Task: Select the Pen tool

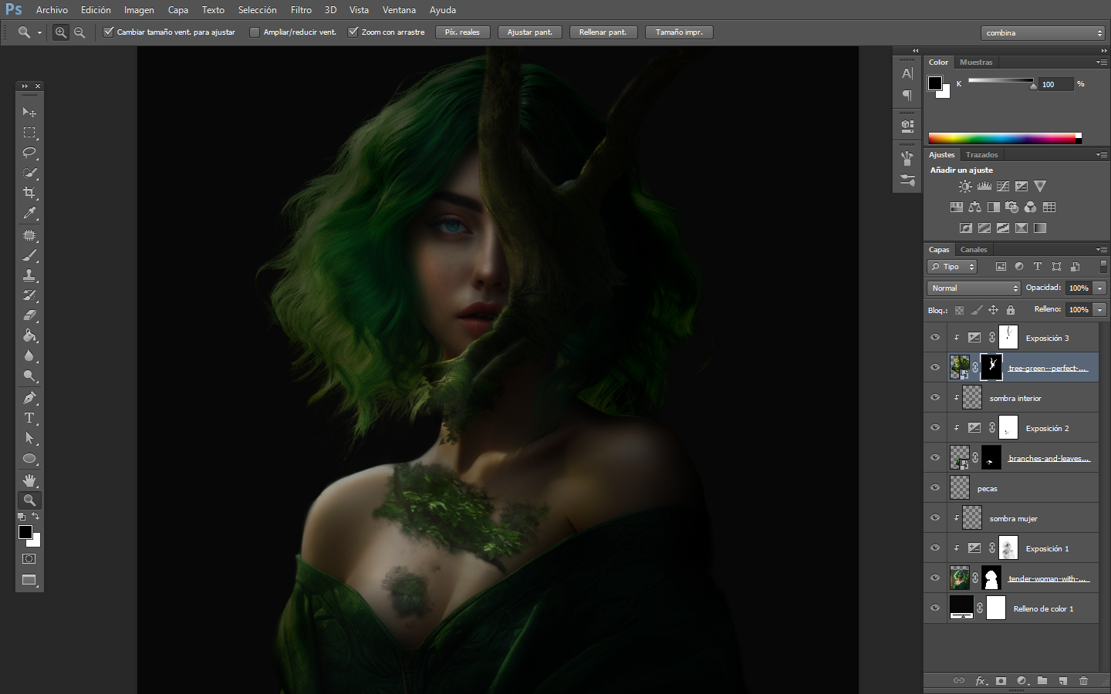Action: [x=29, y=398]
